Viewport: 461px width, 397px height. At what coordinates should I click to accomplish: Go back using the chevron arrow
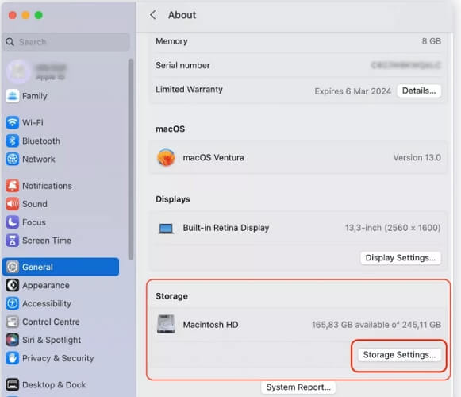click(153, 15)
